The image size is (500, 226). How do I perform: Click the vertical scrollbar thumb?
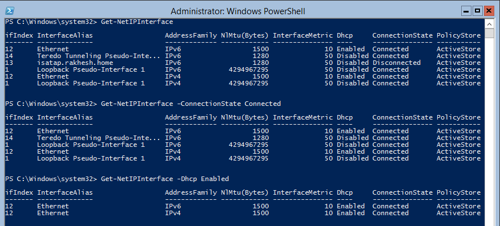489,33
